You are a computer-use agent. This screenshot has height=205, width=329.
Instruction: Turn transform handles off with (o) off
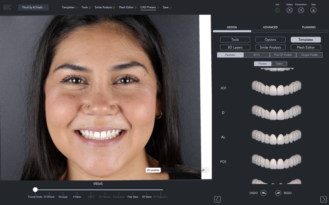coord(202,170)
